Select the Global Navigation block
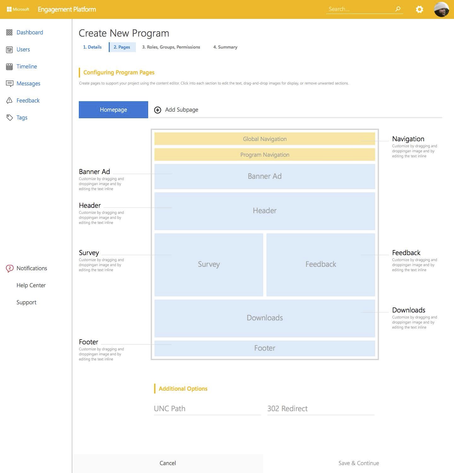The height and width of the screenshot is (473, 454). [265, 139]
